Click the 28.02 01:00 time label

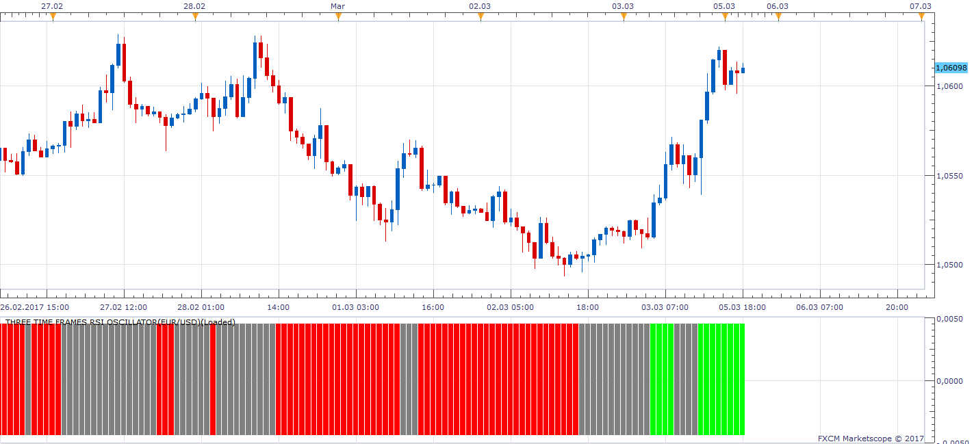coord(201,307)
